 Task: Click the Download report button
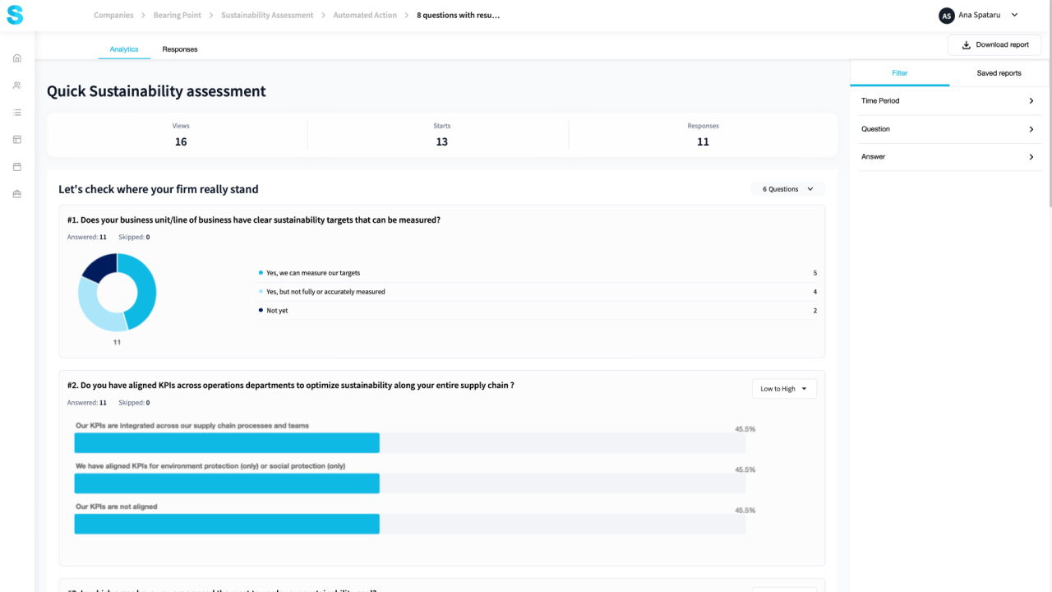994,45
